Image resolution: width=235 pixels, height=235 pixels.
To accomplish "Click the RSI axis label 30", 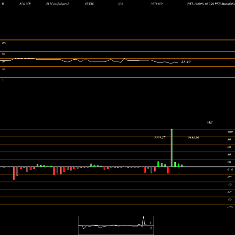I will tap(3, 69).
